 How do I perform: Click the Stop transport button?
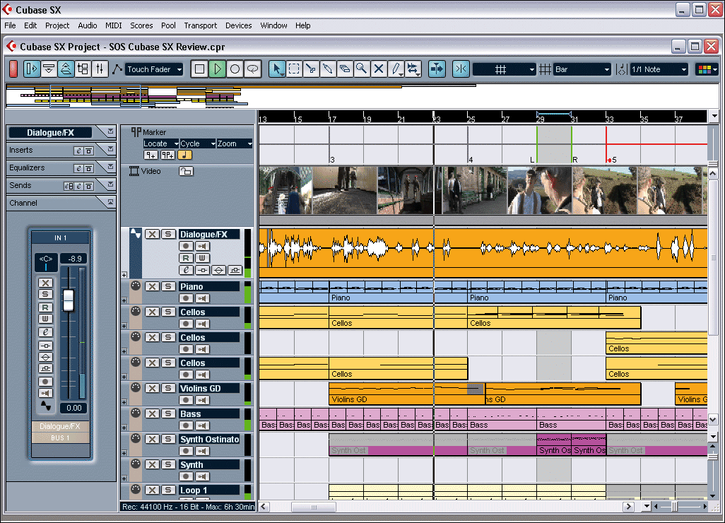click(x=200, y=69)
